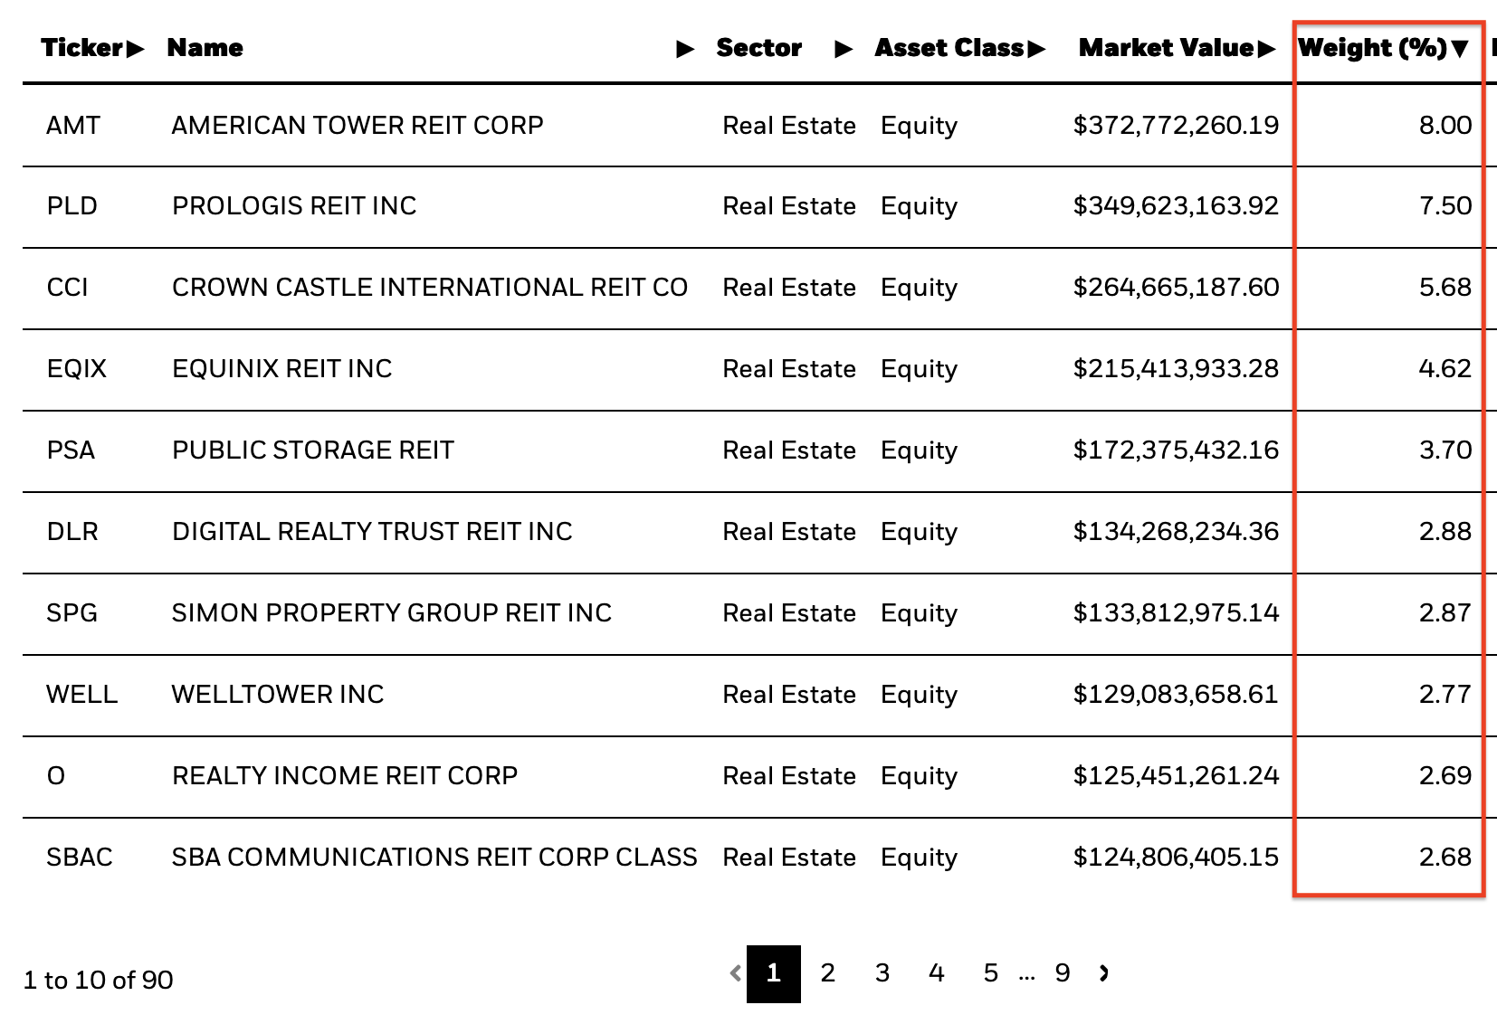Click the Sector column header
Image resolution: width=1497 pixels, height=1024 pixels.
click(x=758, y=49)
